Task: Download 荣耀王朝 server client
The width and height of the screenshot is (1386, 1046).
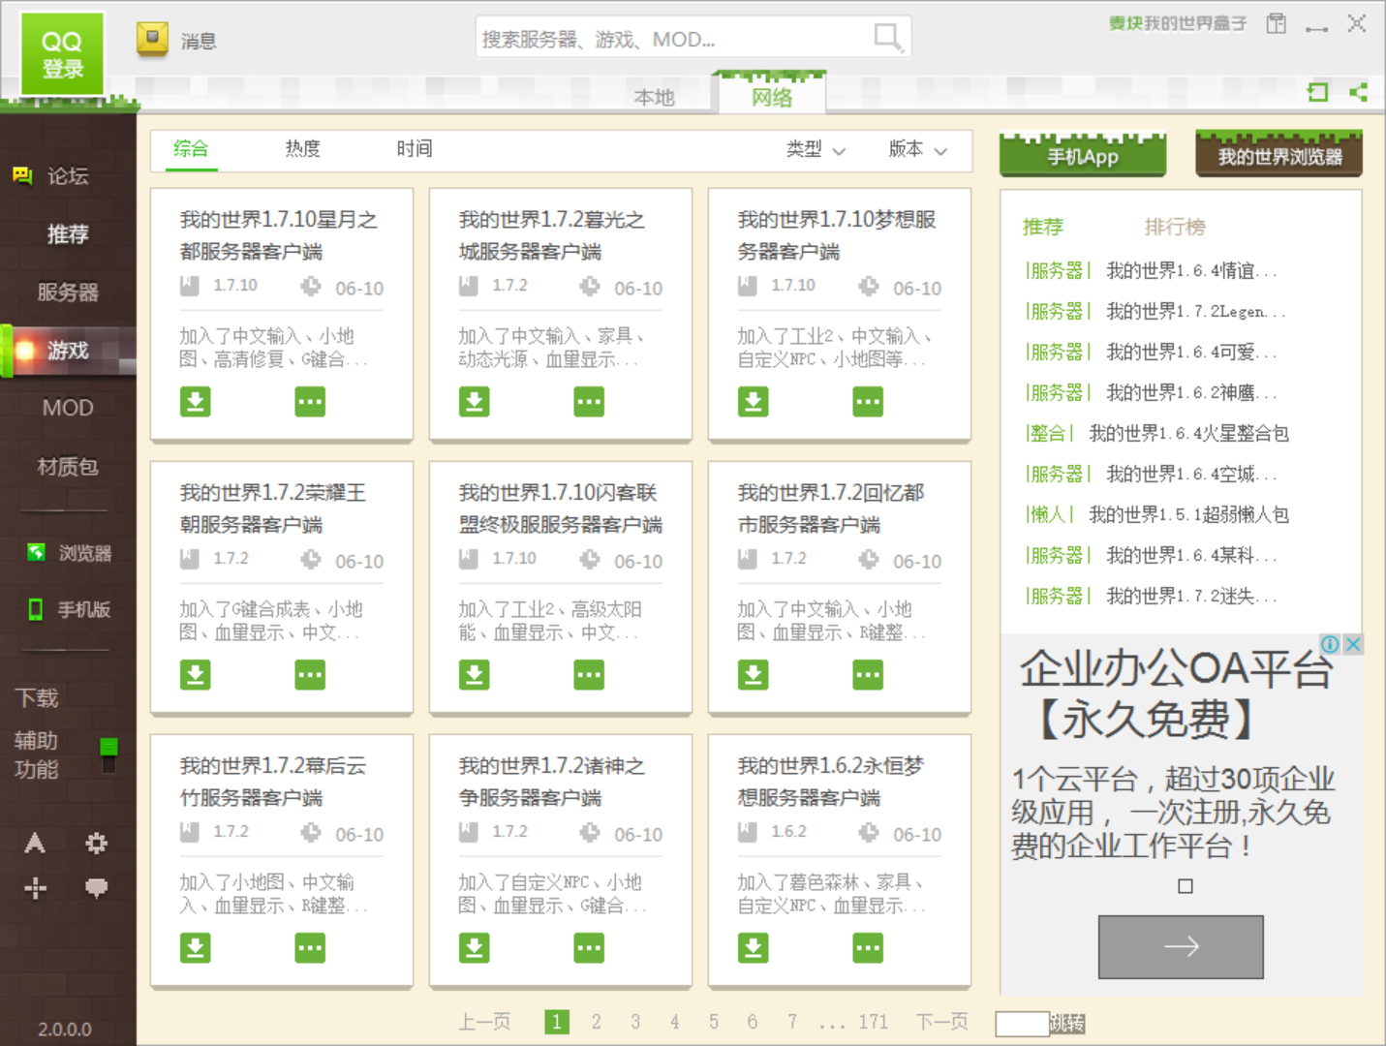Action: [195, 674]
